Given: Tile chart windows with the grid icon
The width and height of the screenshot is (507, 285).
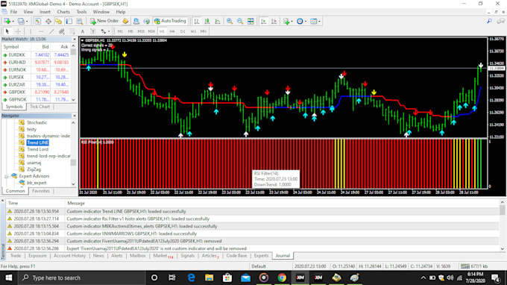Looking at the screenshot, I should pos(251,22).
